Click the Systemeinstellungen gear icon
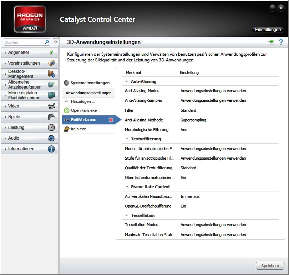Image resolution: width=289 pixels, height=275 pixels. click(66, 83)
